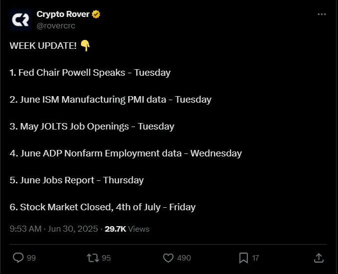Click the WEEK UPDATE headline text

pos(43,46)
